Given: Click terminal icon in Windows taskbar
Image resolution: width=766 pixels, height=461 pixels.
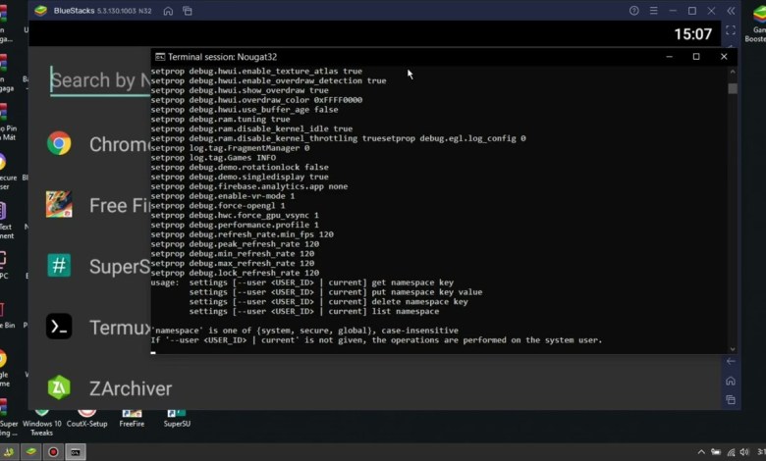Looking at the screenshot, I should click(x=76, y=452).
